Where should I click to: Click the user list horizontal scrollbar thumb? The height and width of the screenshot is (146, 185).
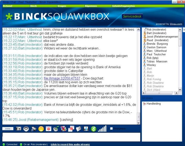point(159,93)
